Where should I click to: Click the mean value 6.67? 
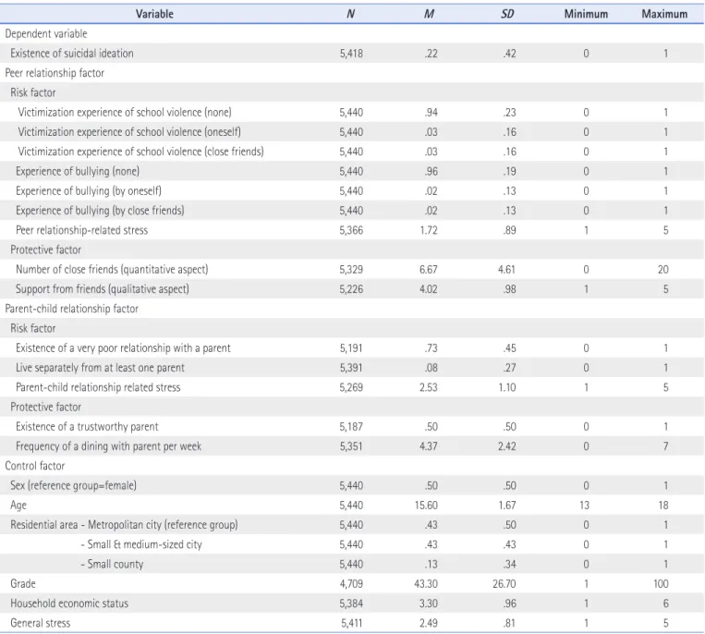coord(429,269)
